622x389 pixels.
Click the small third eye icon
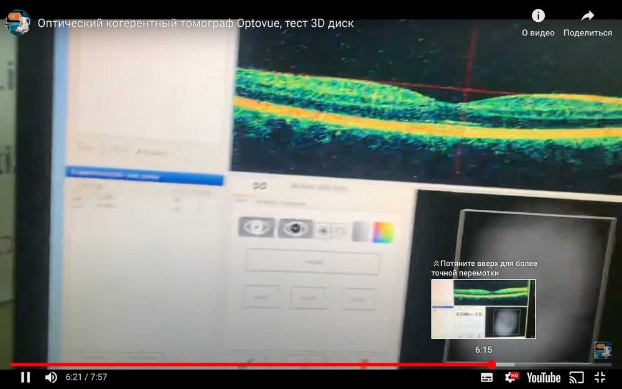[x=323, y=230]
